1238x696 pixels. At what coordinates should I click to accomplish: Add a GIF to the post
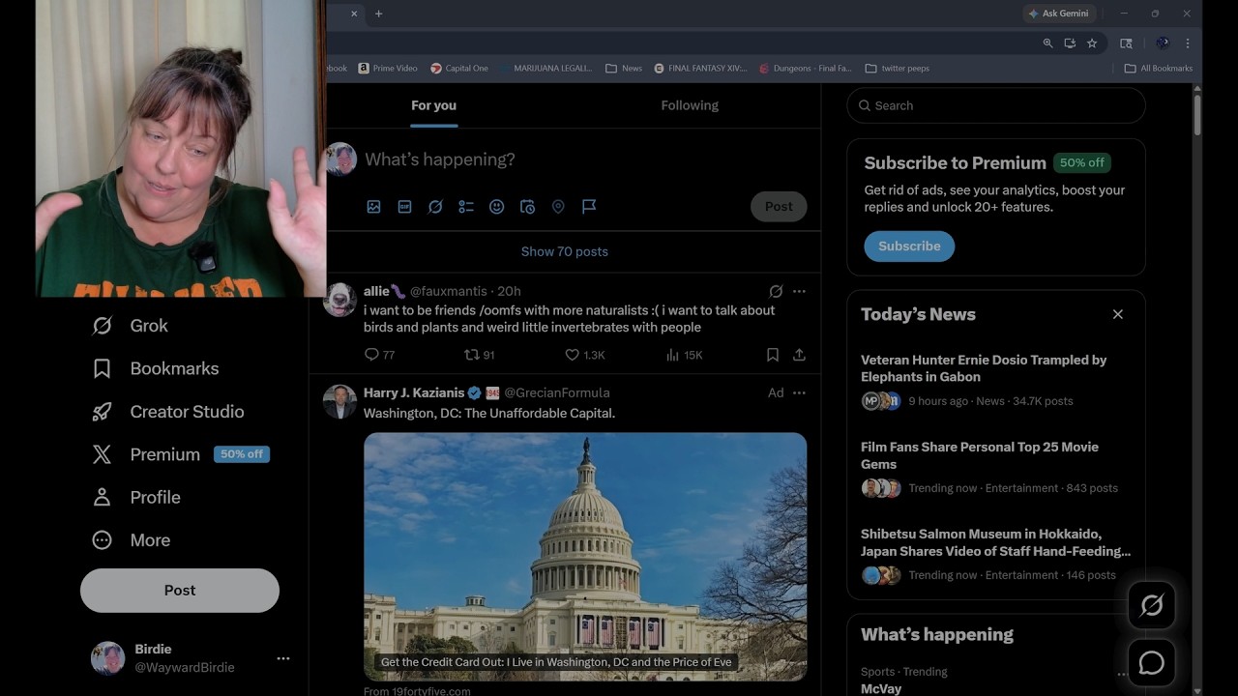tap(404, 207)
